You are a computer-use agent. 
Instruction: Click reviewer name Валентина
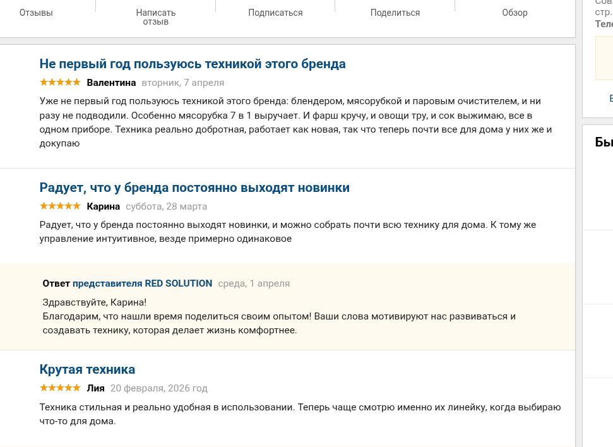tap(111, 83)
